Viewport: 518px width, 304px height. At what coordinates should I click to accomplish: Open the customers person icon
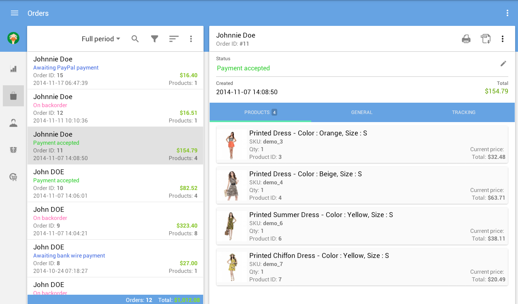(13, 123)
